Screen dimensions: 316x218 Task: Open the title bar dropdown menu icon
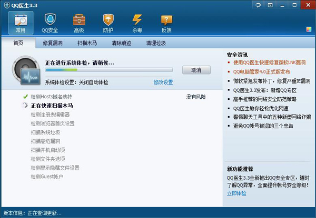pyautogui.click(x=270, y=5)
